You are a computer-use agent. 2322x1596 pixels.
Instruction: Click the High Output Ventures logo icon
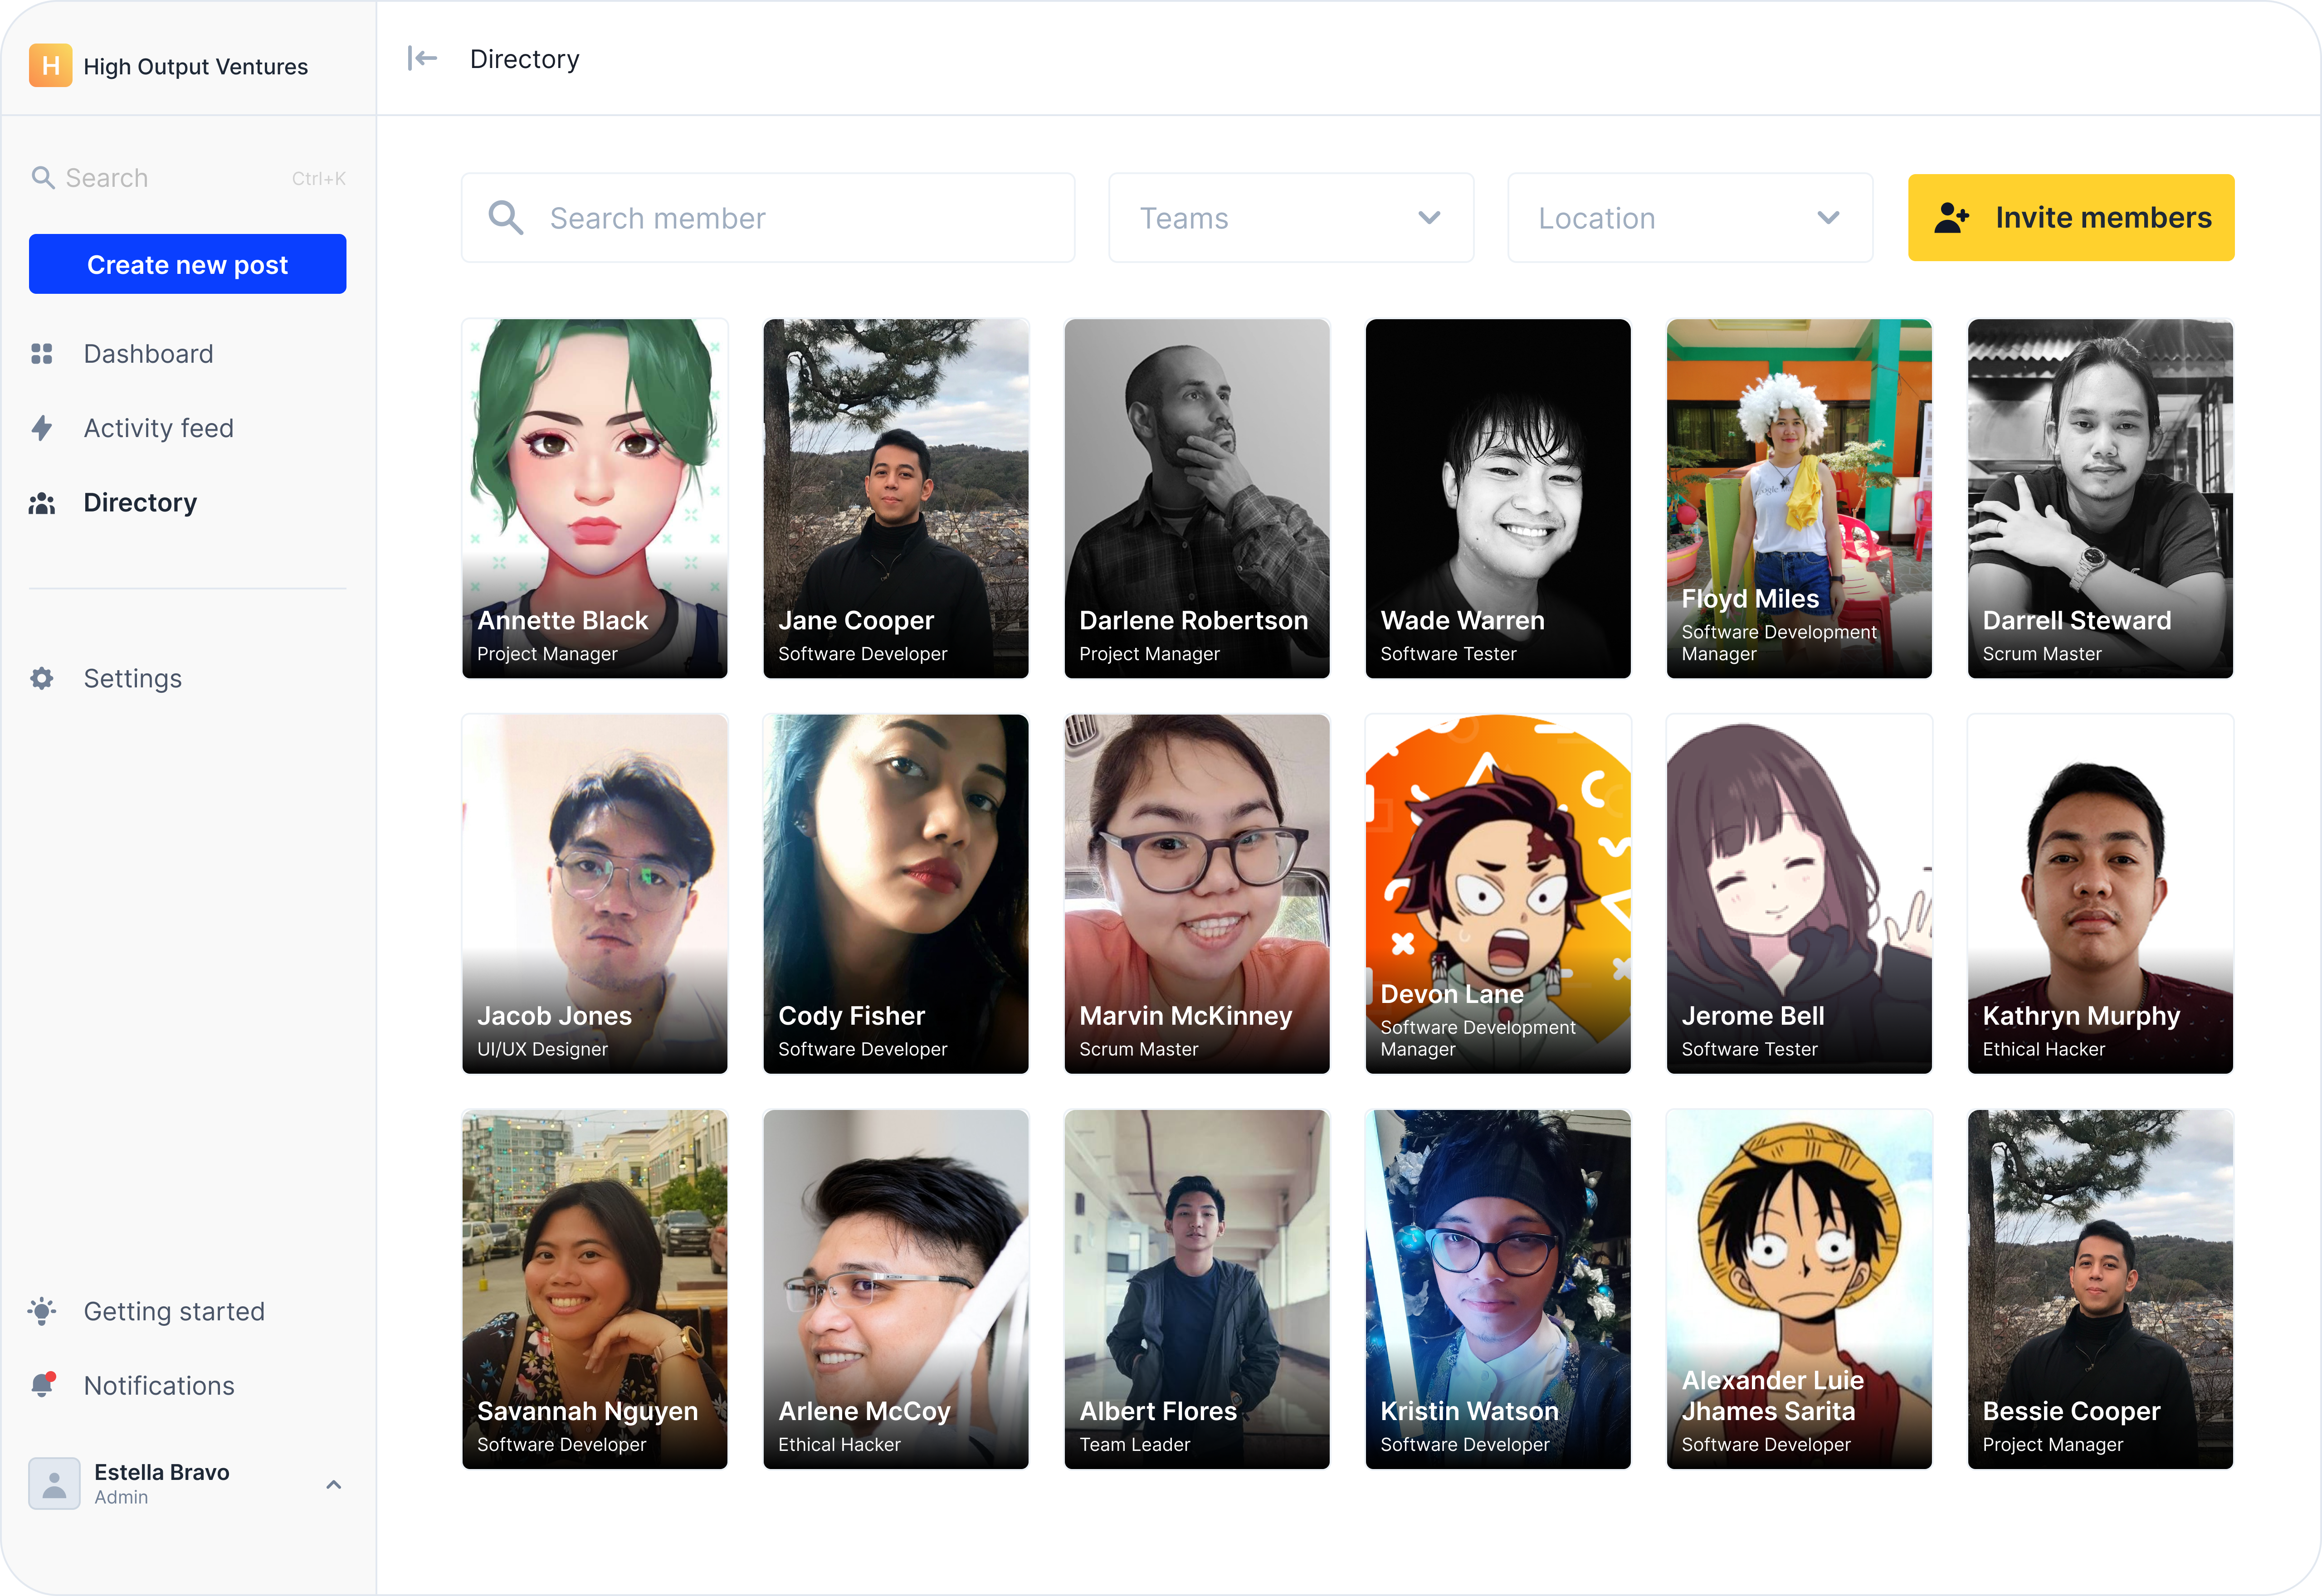pyautogui.click(x=50, y=66)
